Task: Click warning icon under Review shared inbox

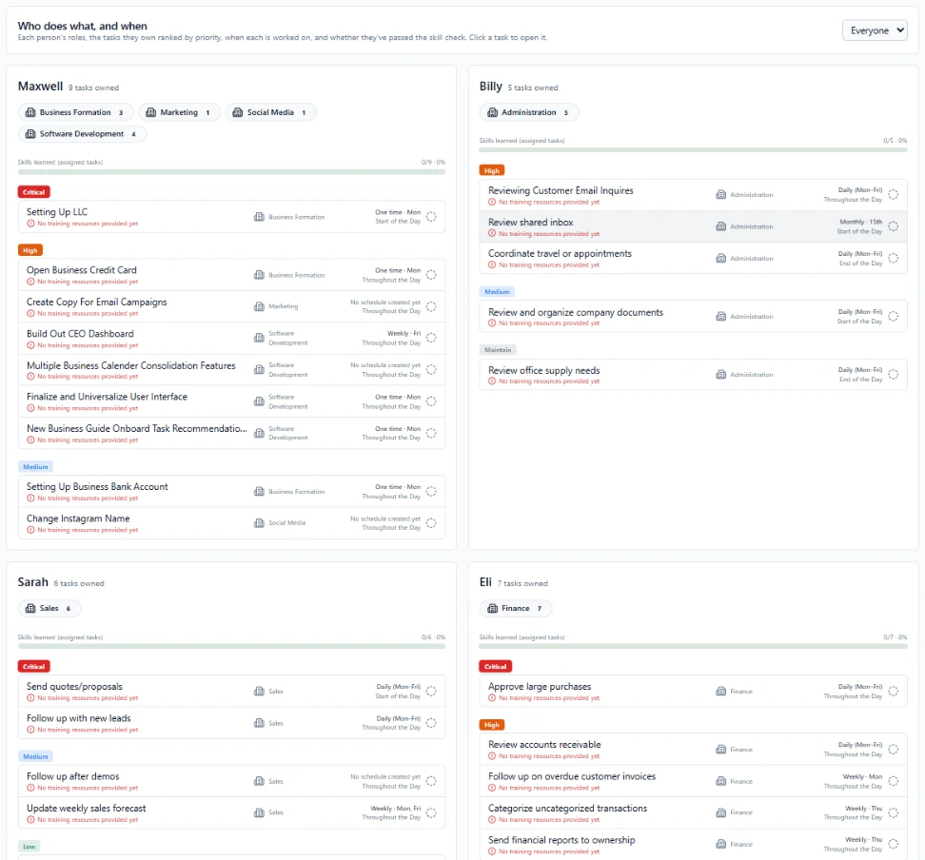Action: coord(492,234)
